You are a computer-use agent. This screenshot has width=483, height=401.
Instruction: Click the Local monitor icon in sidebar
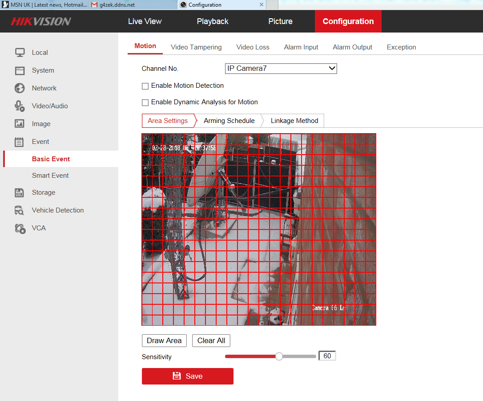(x=20, y=53)
